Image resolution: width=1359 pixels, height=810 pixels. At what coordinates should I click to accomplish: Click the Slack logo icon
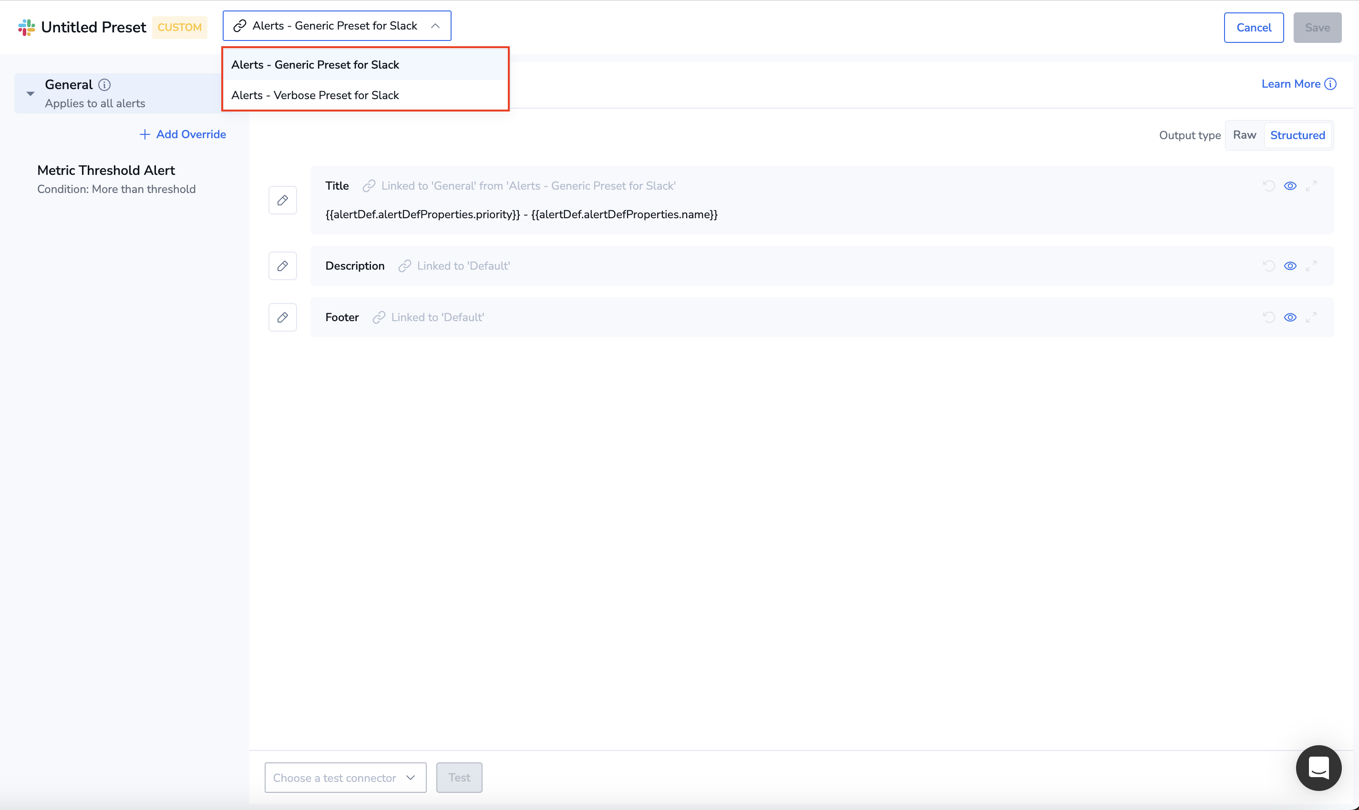pyautogui.click(x=26, y=27)
